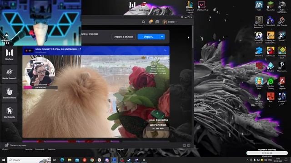Open the Raft desktop shortcut
The image size is (291, 163).
259,6
